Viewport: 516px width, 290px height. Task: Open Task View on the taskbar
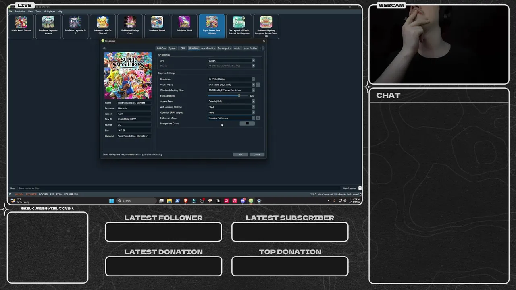161,201
